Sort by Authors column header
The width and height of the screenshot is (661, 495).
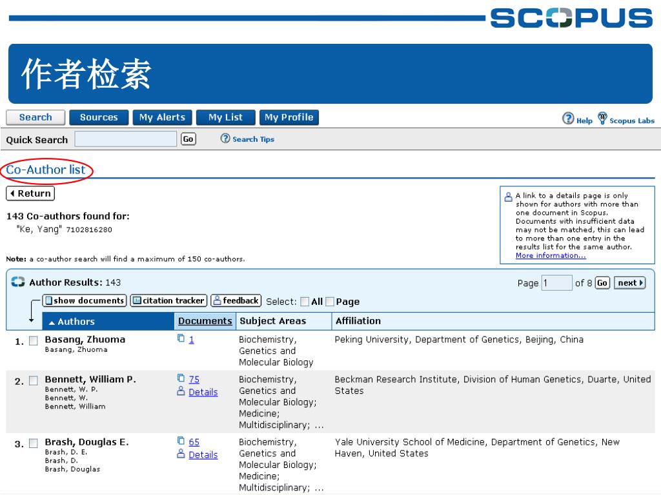click(x=108, y=322)
